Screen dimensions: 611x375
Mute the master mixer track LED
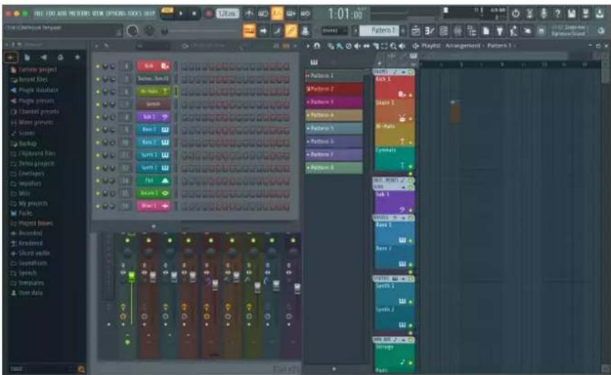[127, 240]
